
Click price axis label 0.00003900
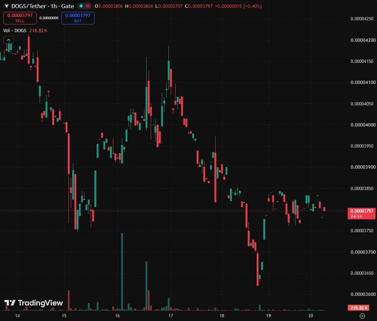point(363,167)
